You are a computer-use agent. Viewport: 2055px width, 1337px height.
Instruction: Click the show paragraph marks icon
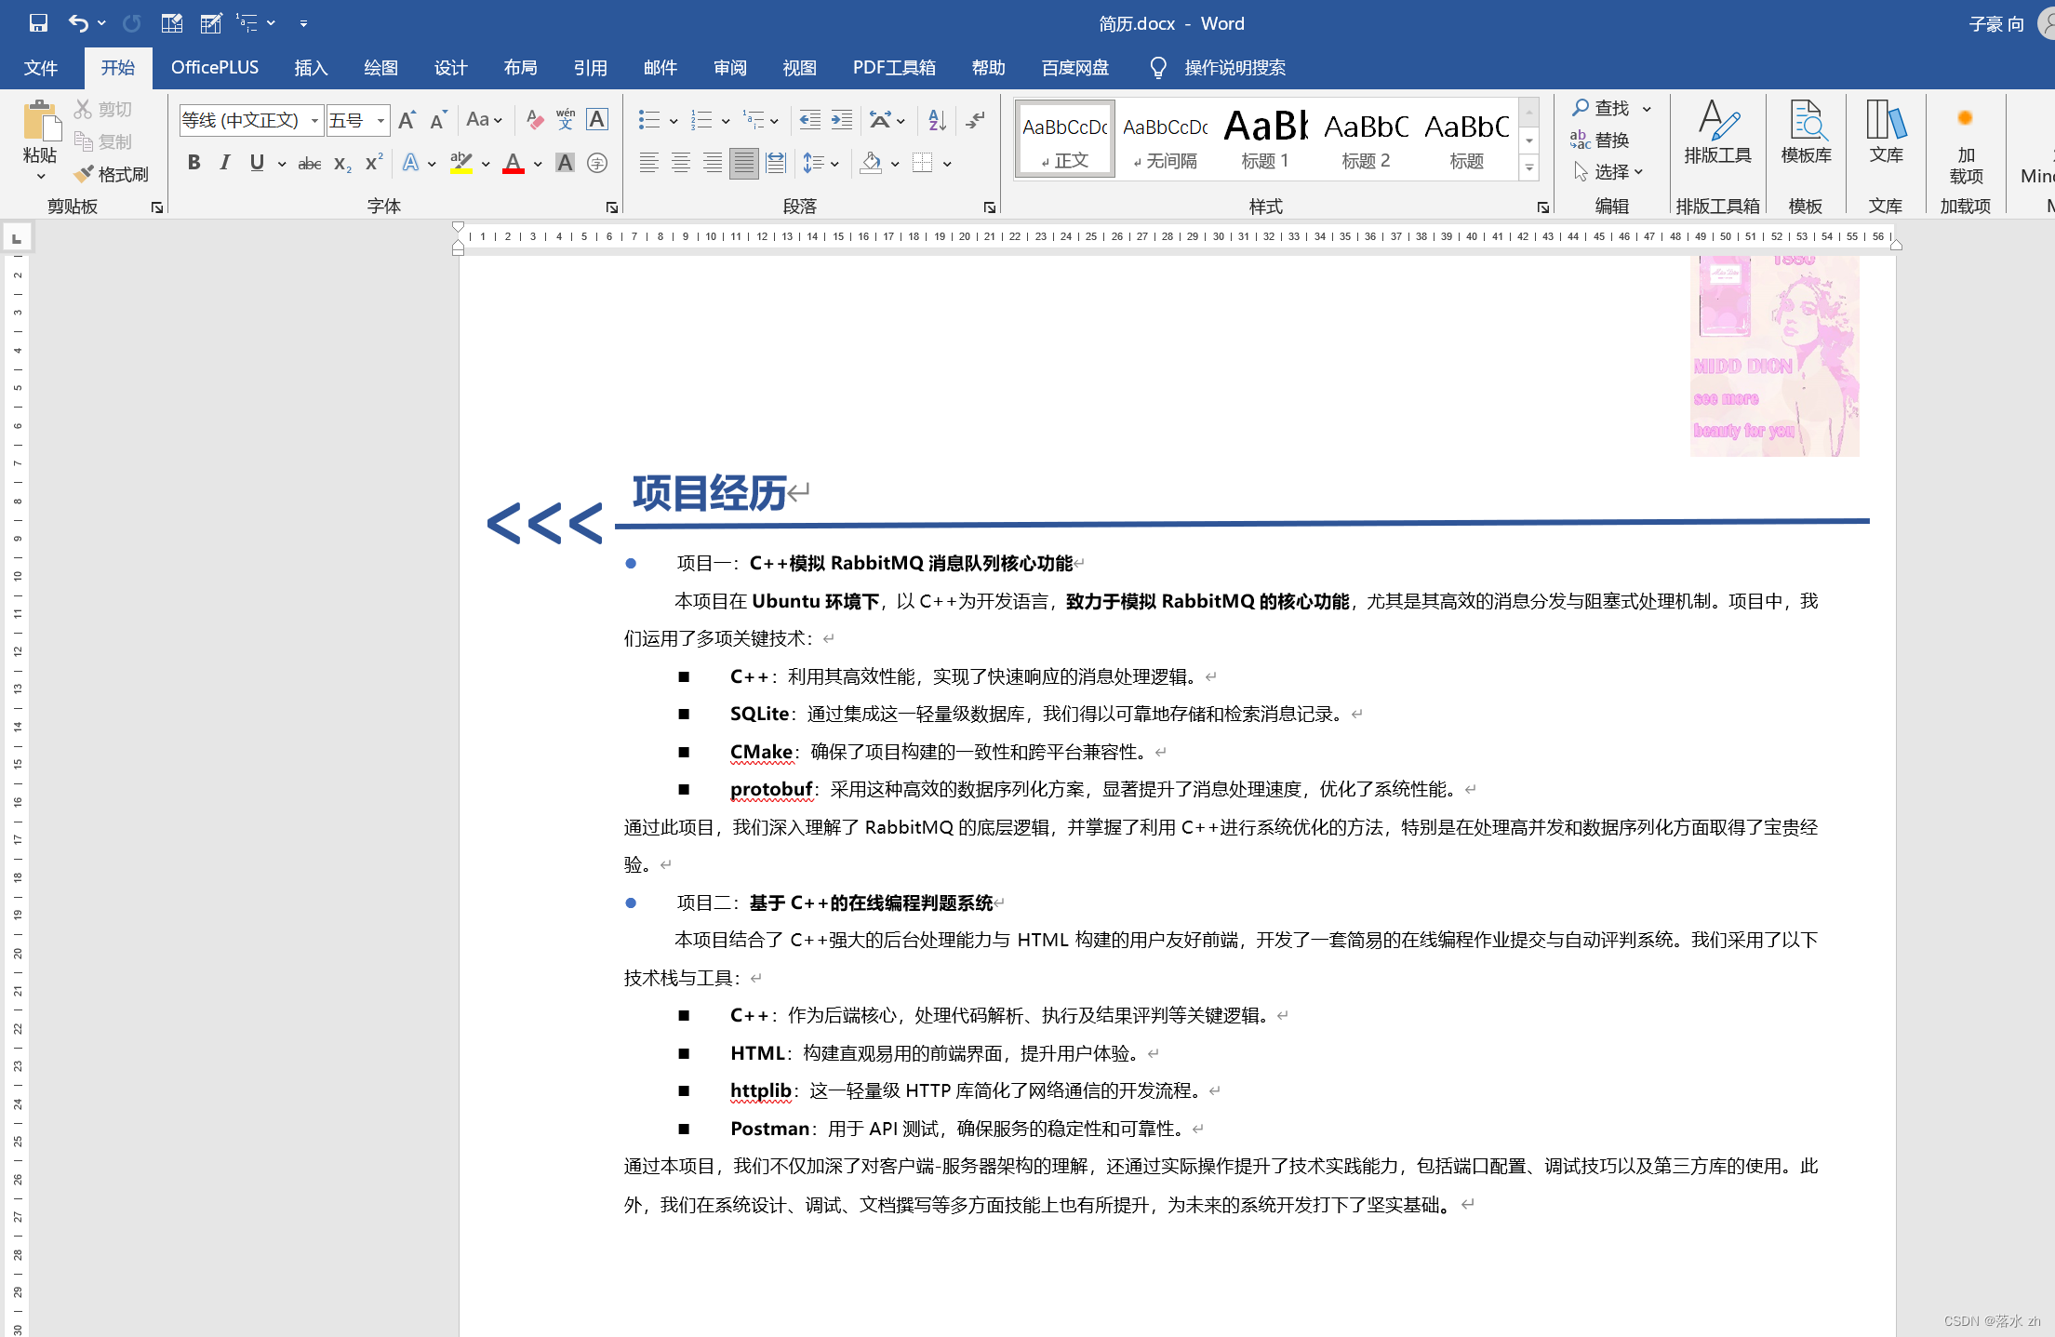click(x=975, y=120)
